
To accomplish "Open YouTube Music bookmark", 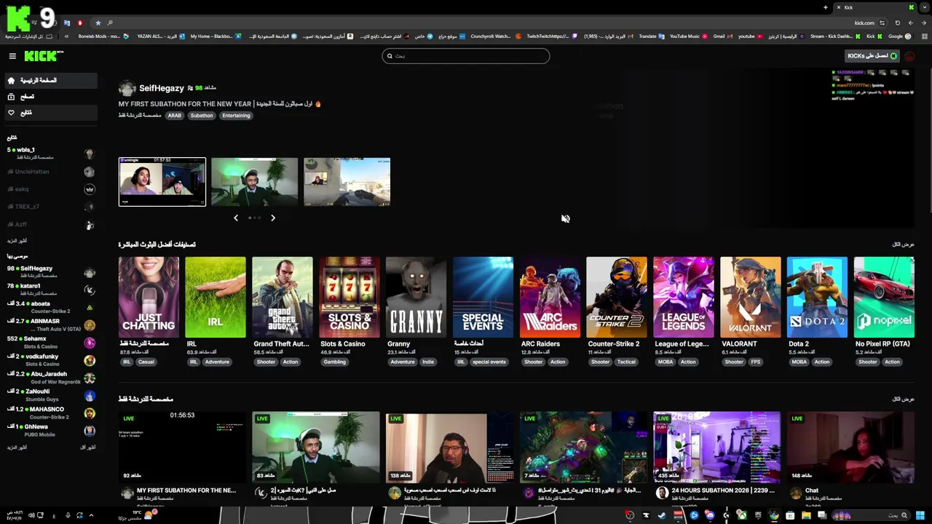I will click(x=687, y=36).
